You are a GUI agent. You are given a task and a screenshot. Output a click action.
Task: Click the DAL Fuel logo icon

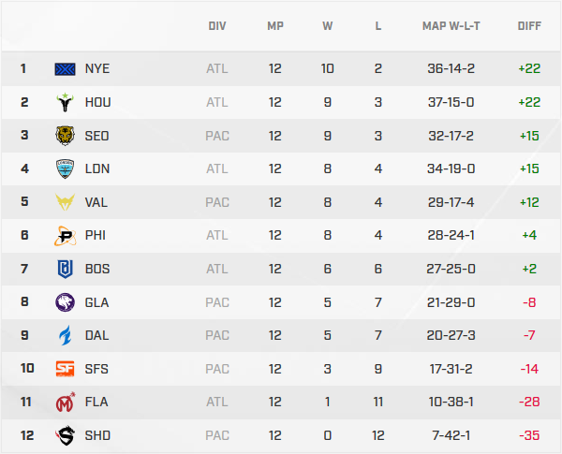(x=66, y=335)
